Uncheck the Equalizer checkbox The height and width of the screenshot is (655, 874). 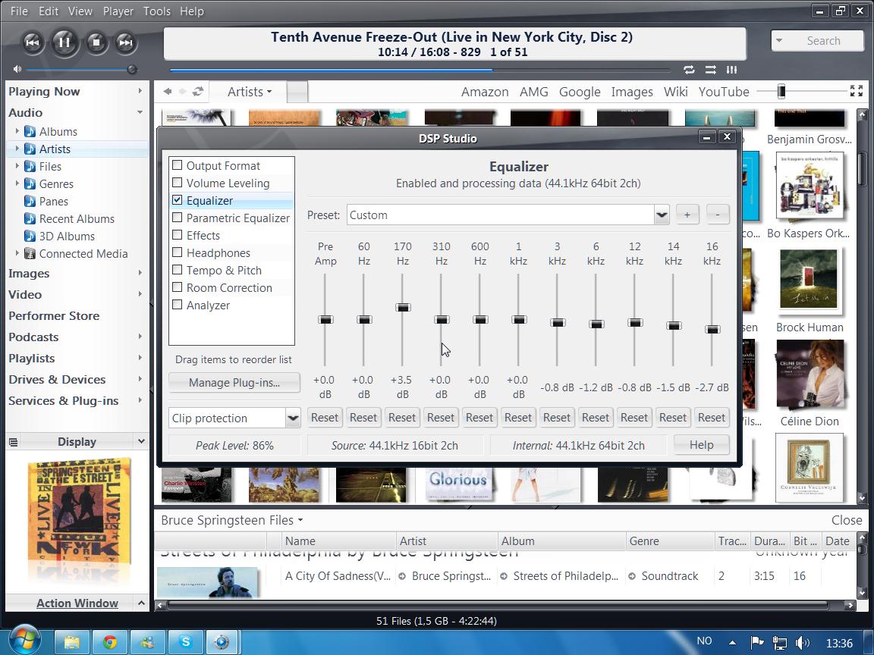[178, 200]
